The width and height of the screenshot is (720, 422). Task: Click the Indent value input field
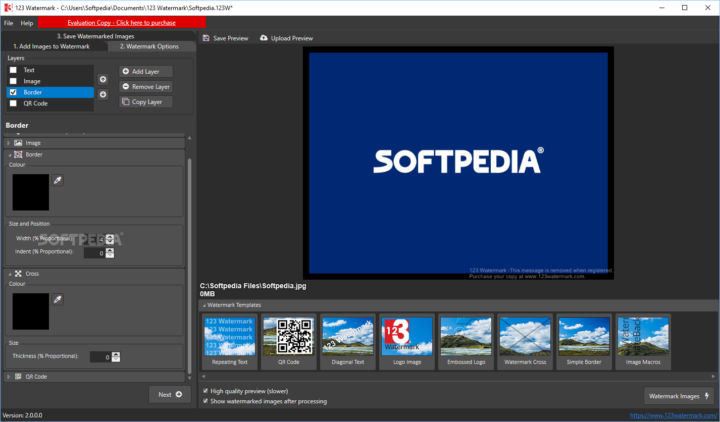(94, 253)
